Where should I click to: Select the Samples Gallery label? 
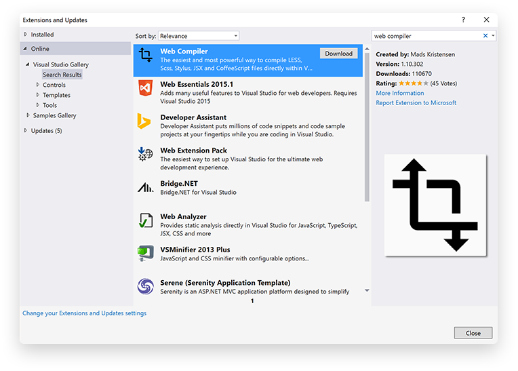tap(54, 115)
